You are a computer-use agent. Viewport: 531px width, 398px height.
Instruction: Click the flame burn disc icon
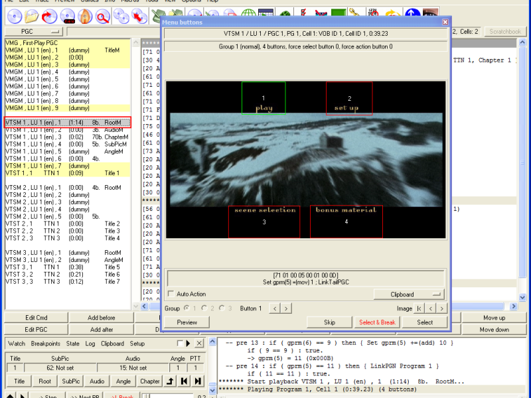(85, 16)
